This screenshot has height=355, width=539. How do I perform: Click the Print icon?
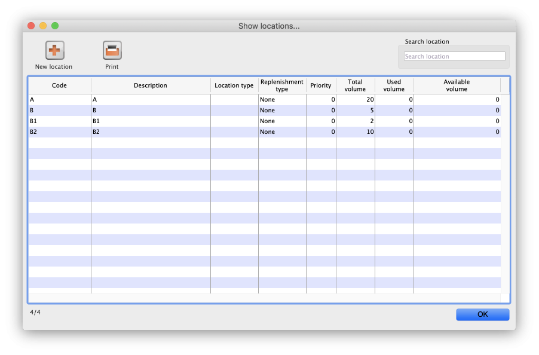112,50
